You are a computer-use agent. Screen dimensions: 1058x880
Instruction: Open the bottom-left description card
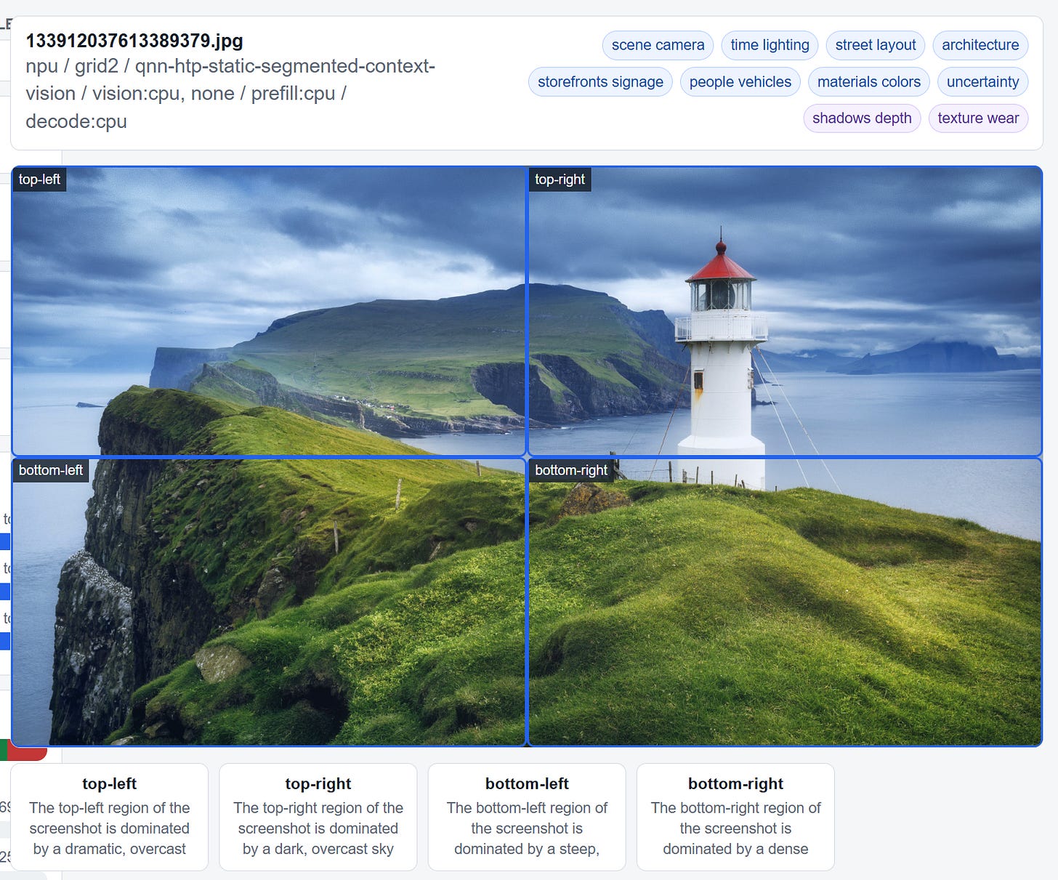527,817
